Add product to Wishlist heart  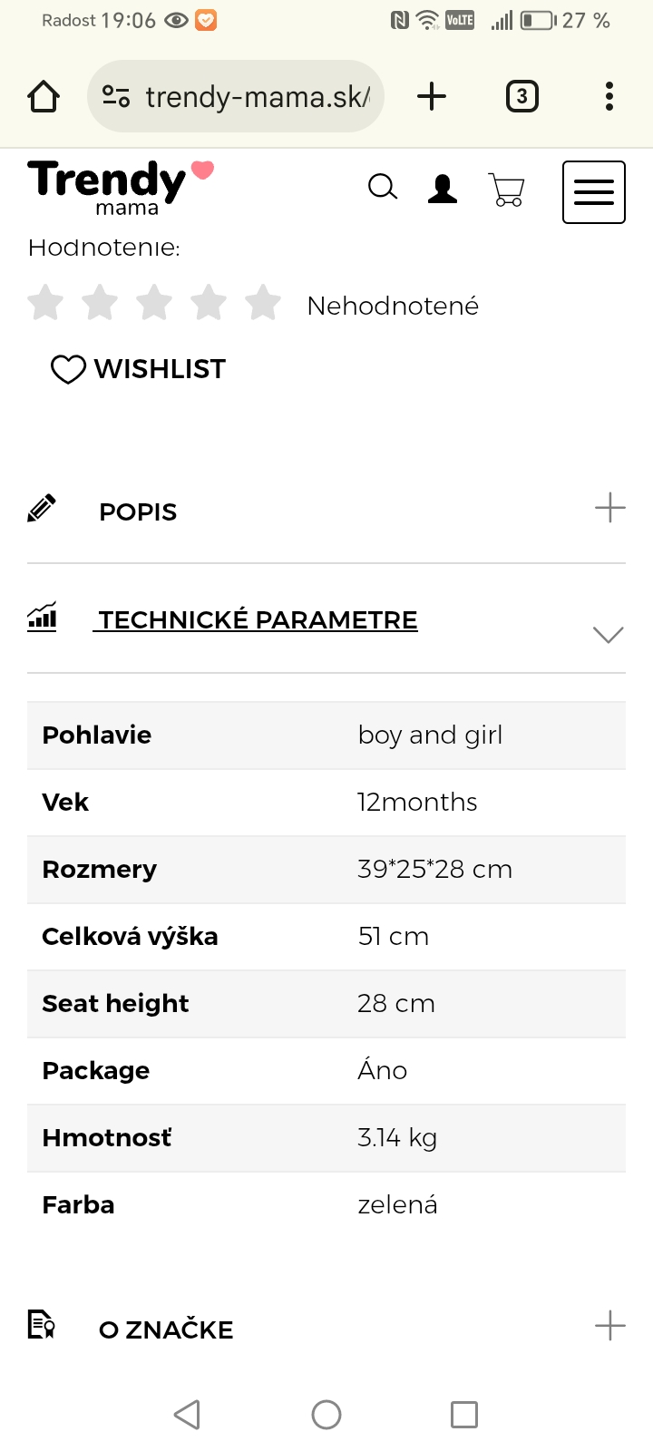click(68, 369)
